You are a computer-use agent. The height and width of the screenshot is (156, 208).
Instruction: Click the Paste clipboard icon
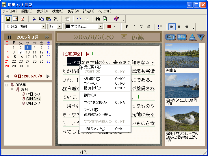click(x=49, y=19)
